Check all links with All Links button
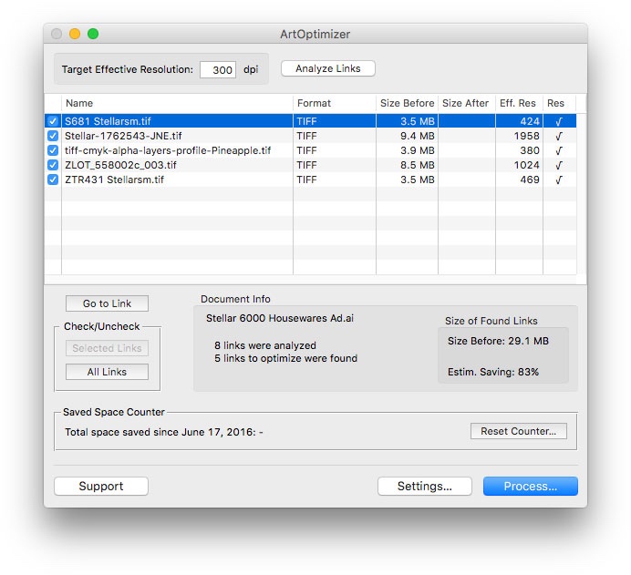 point(107,372)
